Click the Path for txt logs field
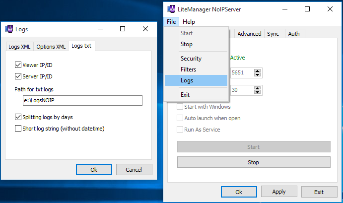This screenshot has width=343, height=203. click(82, 100)
